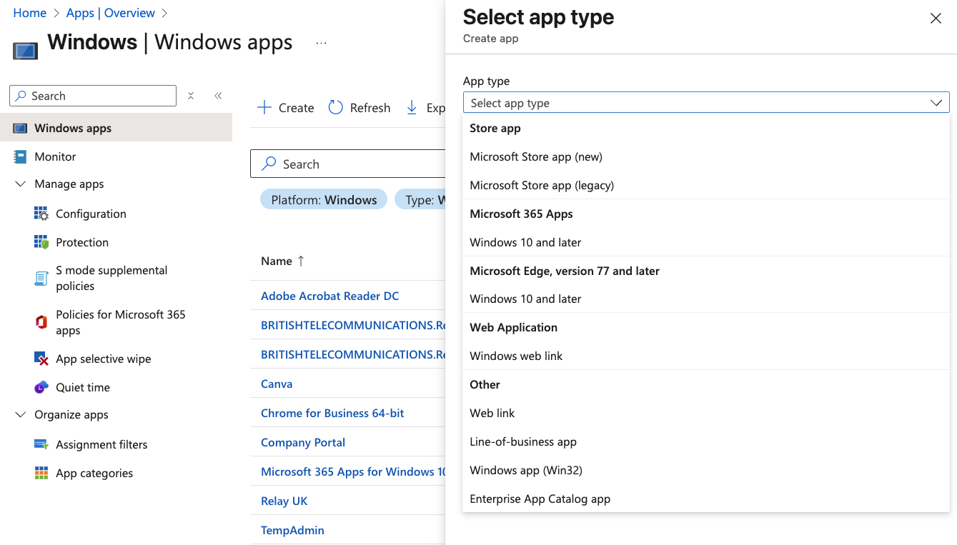
Task: Click the Policies for Microsoft 365 apps icon
Action: coord(41,322)
